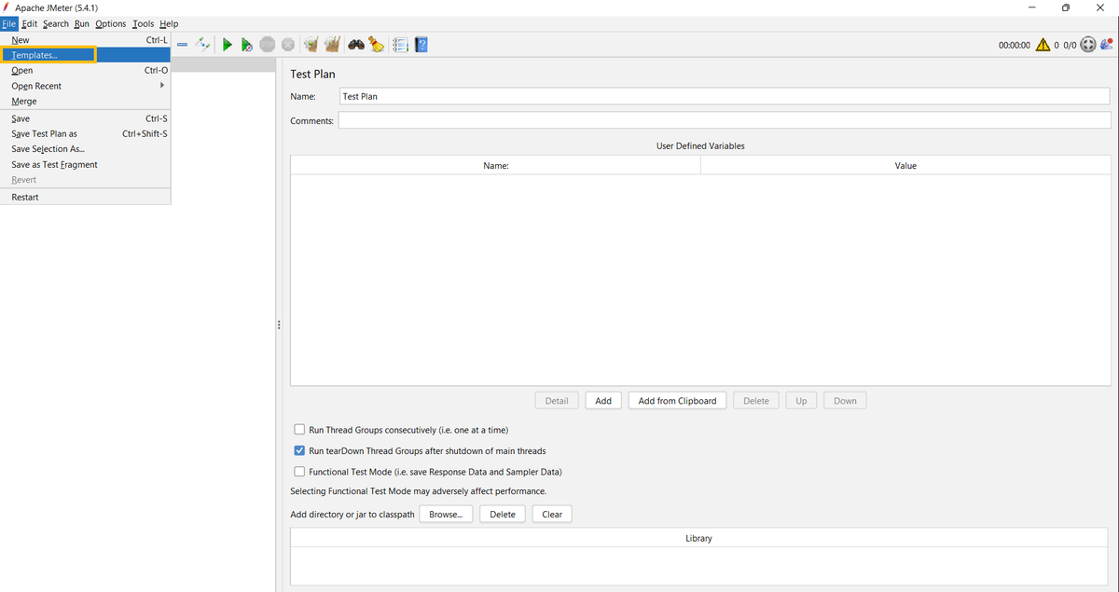Screen dimensions: 1119x592
Task: Uncheck Run tearDown Thread Groups after shutdown
Action: click(299, 450)
